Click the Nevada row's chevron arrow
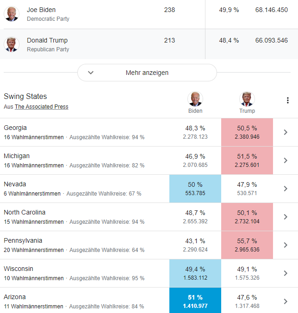Screen dimensions: 298x313 tap(286, 189)
